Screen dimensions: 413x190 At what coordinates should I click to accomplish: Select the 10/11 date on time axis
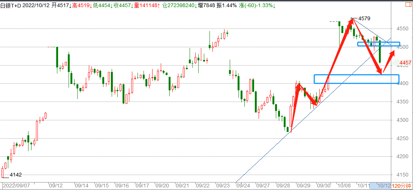coord(364,186)
